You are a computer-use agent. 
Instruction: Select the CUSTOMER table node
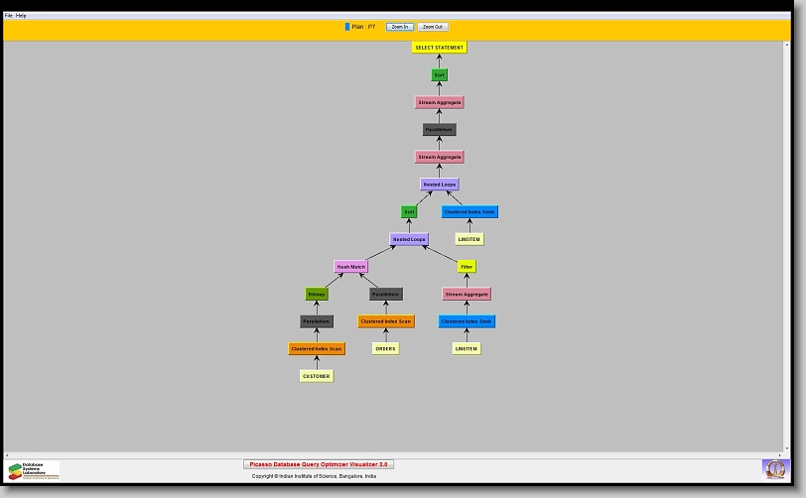click(x=317, y=376)
